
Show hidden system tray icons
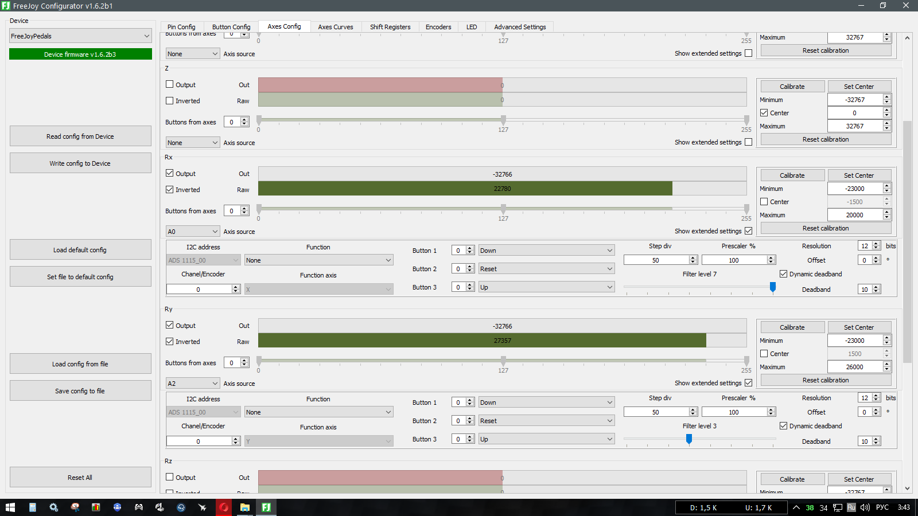[x=796, y=507]
